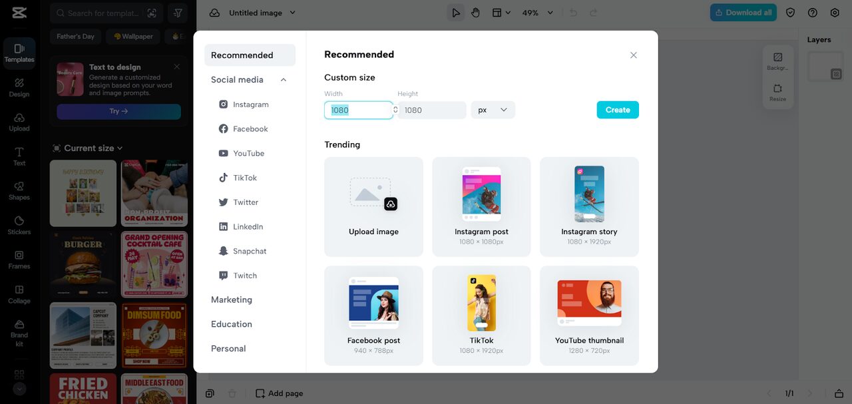Viewport: 852px width, 404px height.
Task: Open the Untitled image name dropdown
Action: [292, 13]
